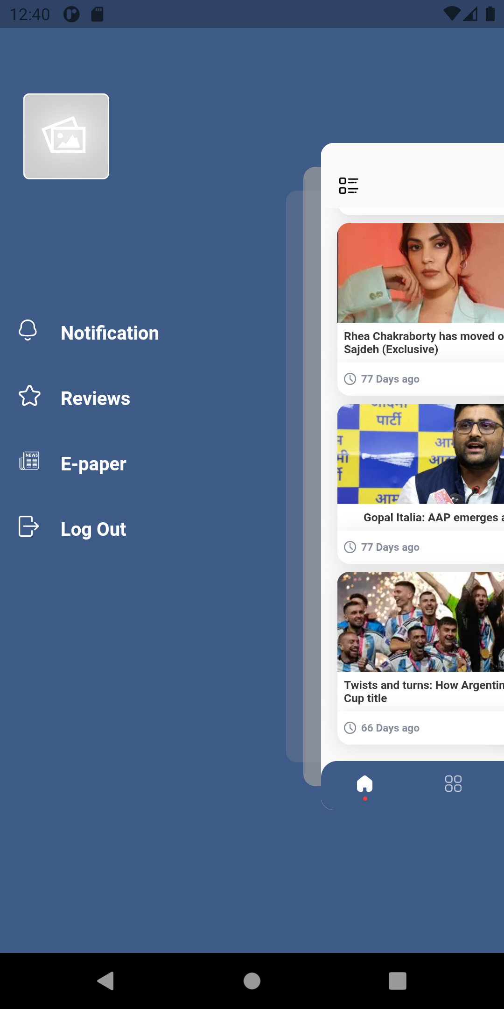Tap the Argentina World Cup article thumbnail
The image size is (504, 1009).
pos(420,621)
